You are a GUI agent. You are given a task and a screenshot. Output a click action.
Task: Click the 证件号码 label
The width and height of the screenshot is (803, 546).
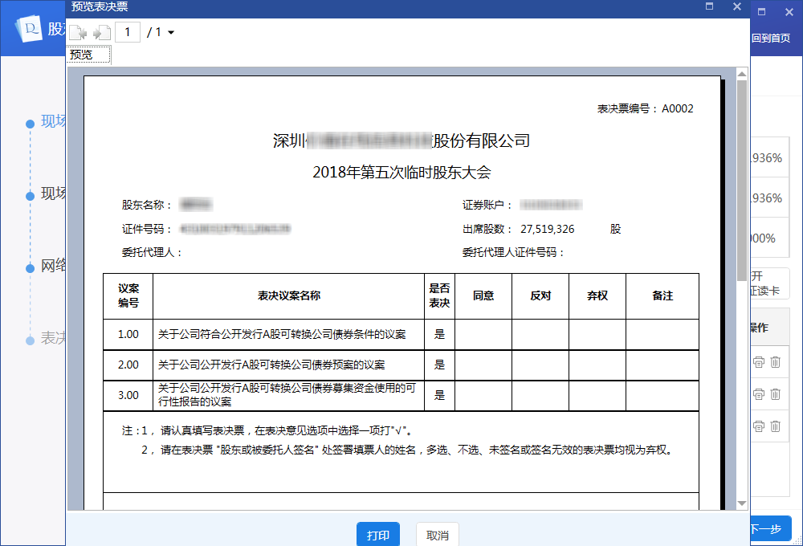click(146, 229)
